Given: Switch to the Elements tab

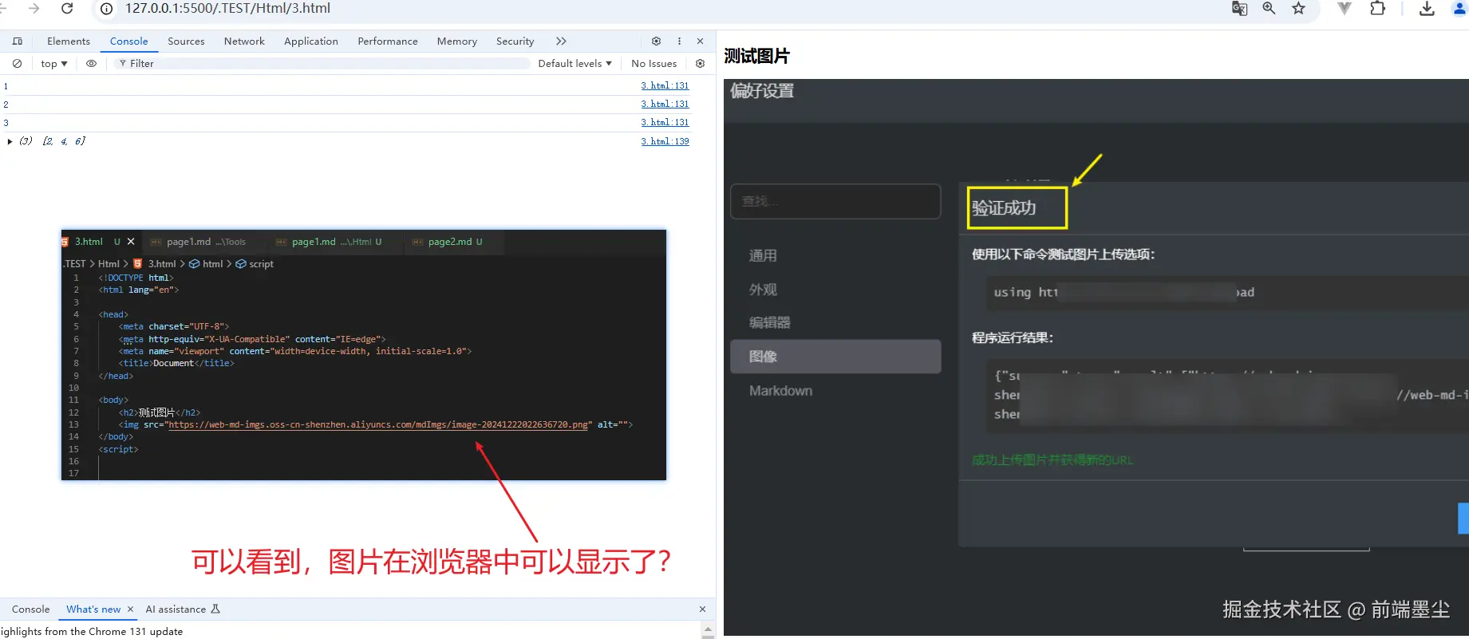Looking at the screenshot, I should (69, 41).
